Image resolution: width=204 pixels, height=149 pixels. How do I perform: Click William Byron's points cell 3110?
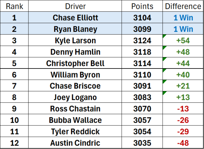tap(142, 75)
